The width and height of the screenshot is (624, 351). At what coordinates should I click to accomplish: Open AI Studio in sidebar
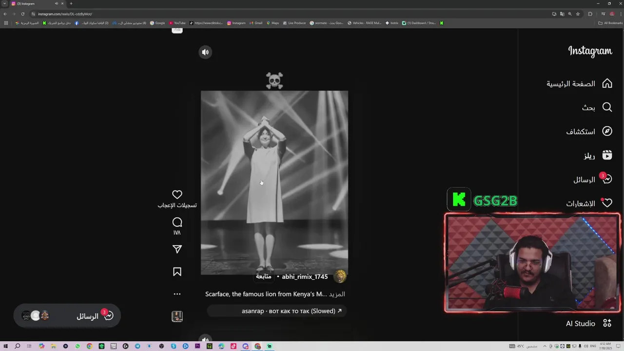point(588,323)
